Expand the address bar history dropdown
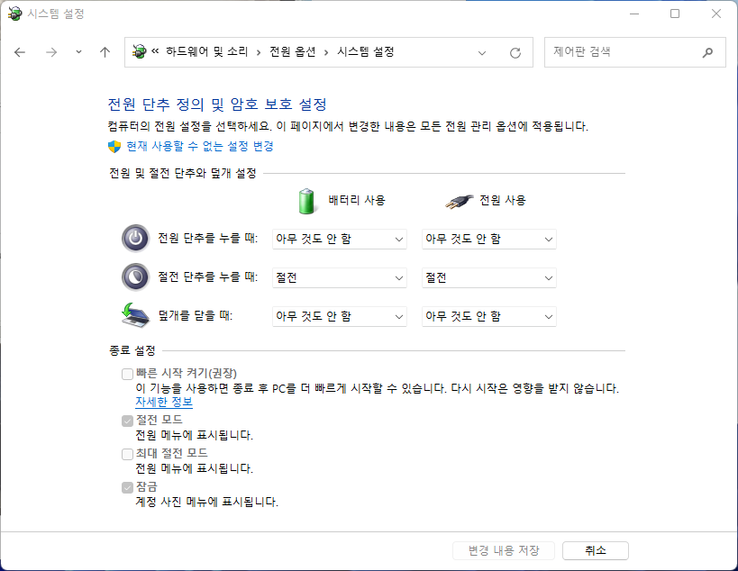Screen dimensions: 738x571 (482, 52)
